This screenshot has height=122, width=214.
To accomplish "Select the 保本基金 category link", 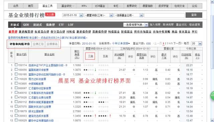I will (184, 32).
